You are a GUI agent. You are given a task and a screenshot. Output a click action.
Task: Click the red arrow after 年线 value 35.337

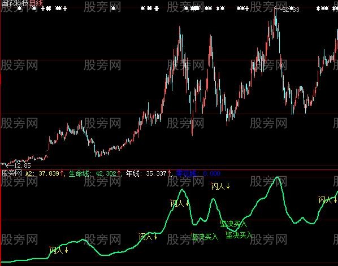point(169,173)
